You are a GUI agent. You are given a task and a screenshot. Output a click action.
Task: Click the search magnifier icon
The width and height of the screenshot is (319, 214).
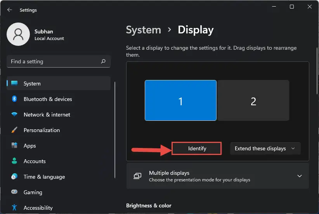(x=103, y=61)
